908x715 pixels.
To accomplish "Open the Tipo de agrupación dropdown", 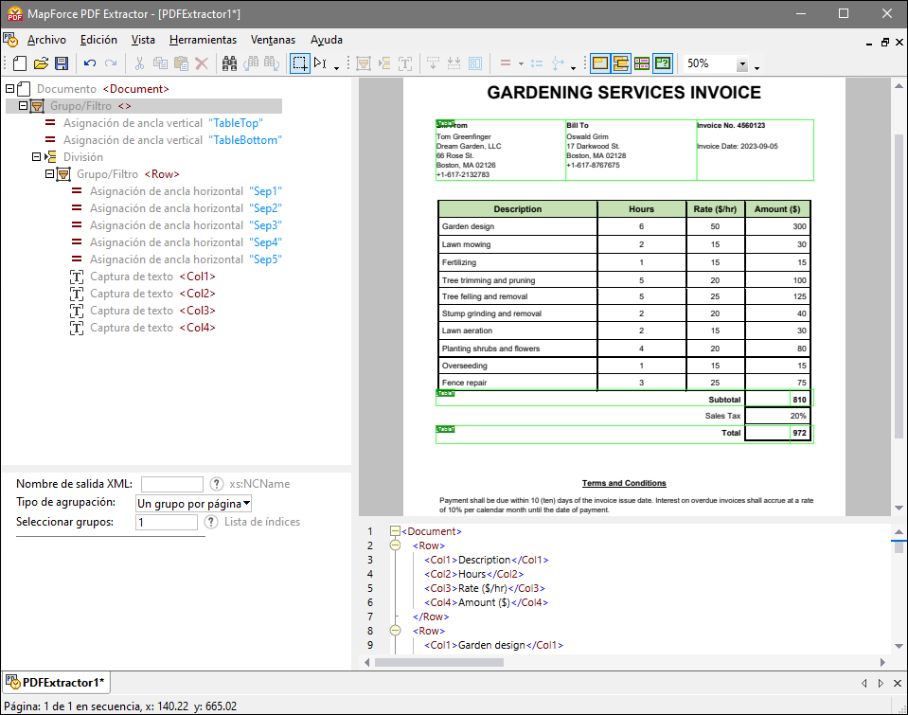I will [193, 503].
